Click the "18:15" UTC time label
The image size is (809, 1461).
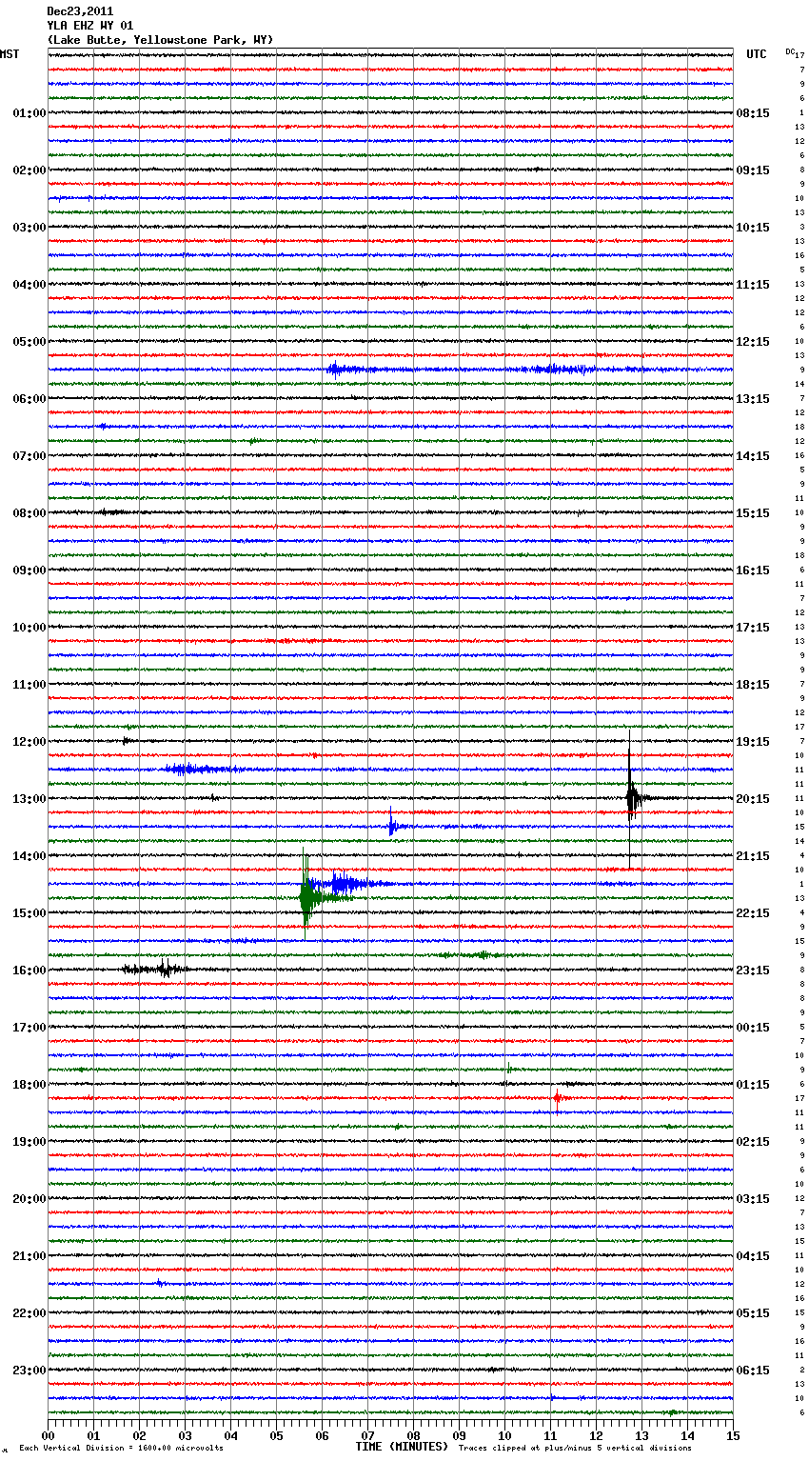click(753, 685)
